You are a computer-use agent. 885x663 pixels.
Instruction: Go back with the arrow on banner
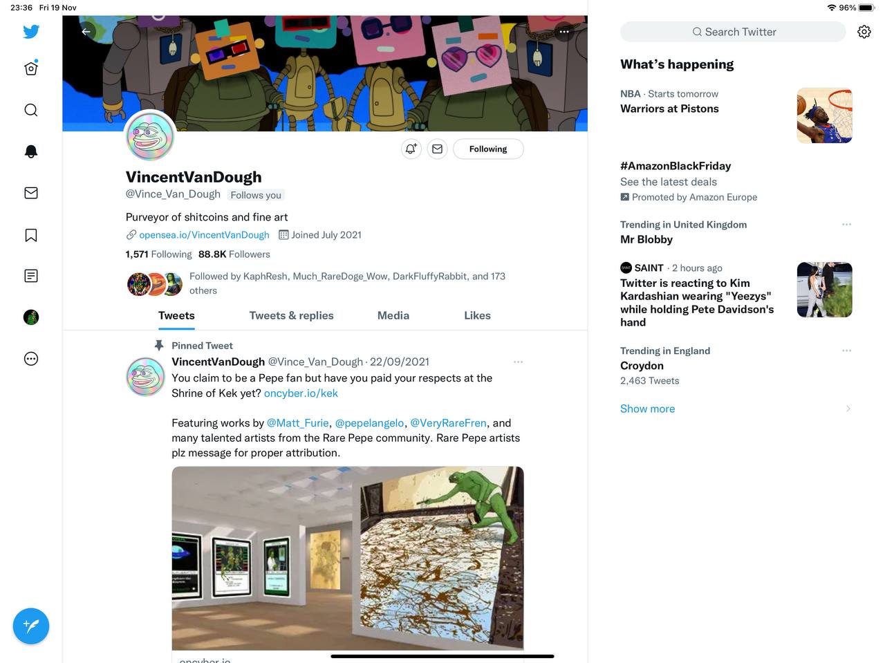(86, 32)
